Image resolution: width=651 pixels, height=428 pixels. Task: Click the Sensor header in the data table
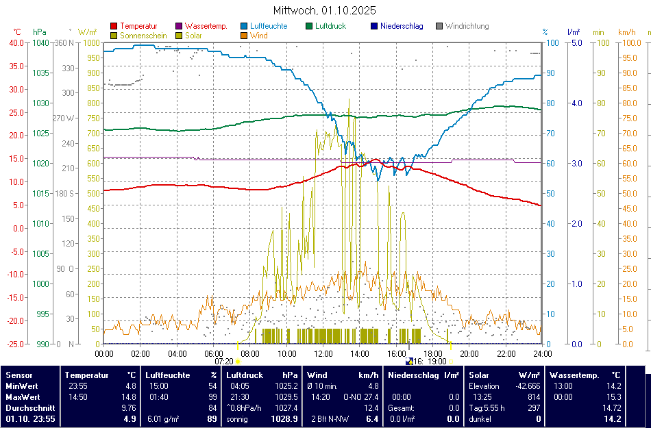pos(19,375)
